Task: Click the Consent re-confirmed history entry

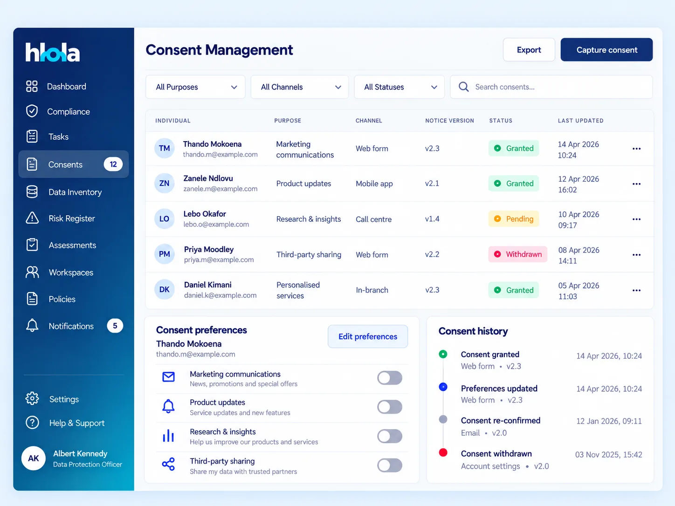Action: click(x=540, y=426)
